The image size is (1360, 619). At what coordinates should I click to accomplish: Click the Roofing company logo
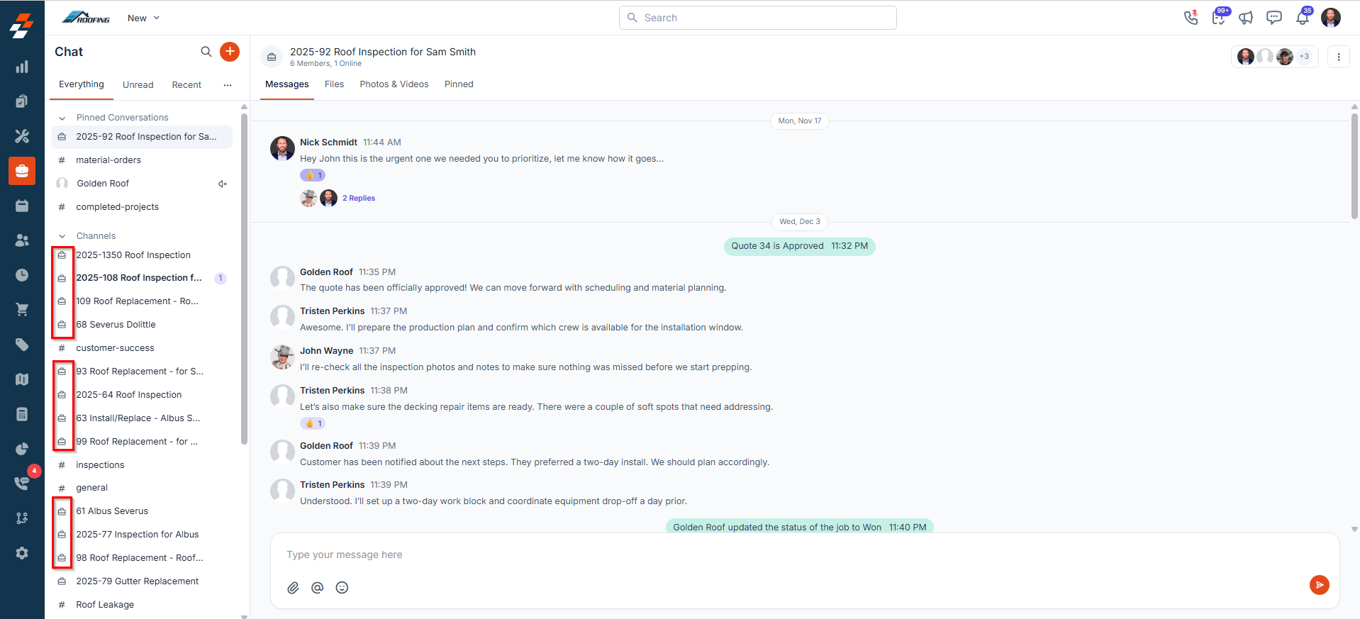click(86, 18)
